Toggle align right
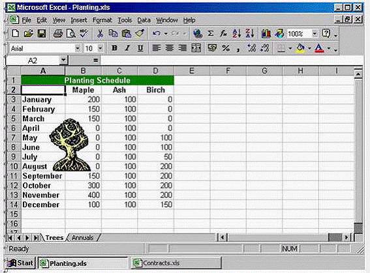The height and width of the screenshot is (273, 370). tap(183, 48)
